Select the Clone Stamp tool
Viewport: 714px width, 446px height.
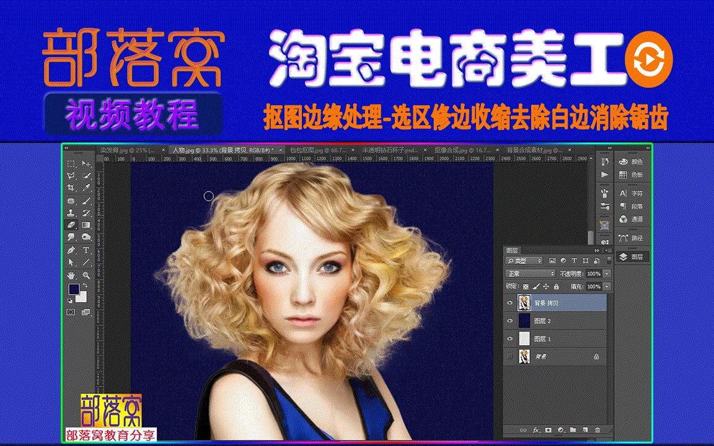[x=71, y=212]
